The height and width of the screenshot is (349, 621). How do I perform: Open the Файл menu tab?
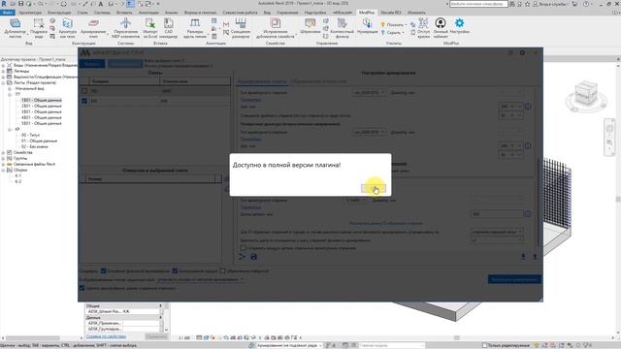(x=7, y=13)
